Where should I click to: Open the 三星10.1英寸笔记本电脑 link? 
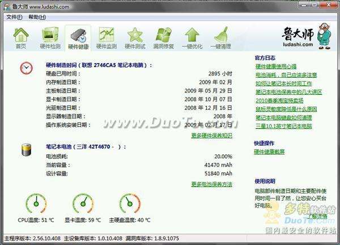(x=284, y=126)
